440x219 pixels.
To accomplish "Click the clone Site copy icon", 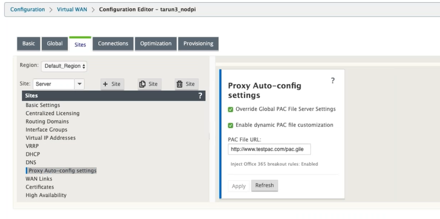I will pos(143,84).
